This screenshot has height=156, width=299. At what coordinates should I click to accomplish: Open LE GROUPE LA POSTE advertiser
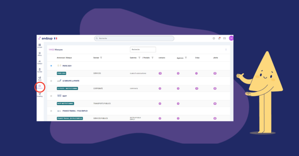(71, 81)
